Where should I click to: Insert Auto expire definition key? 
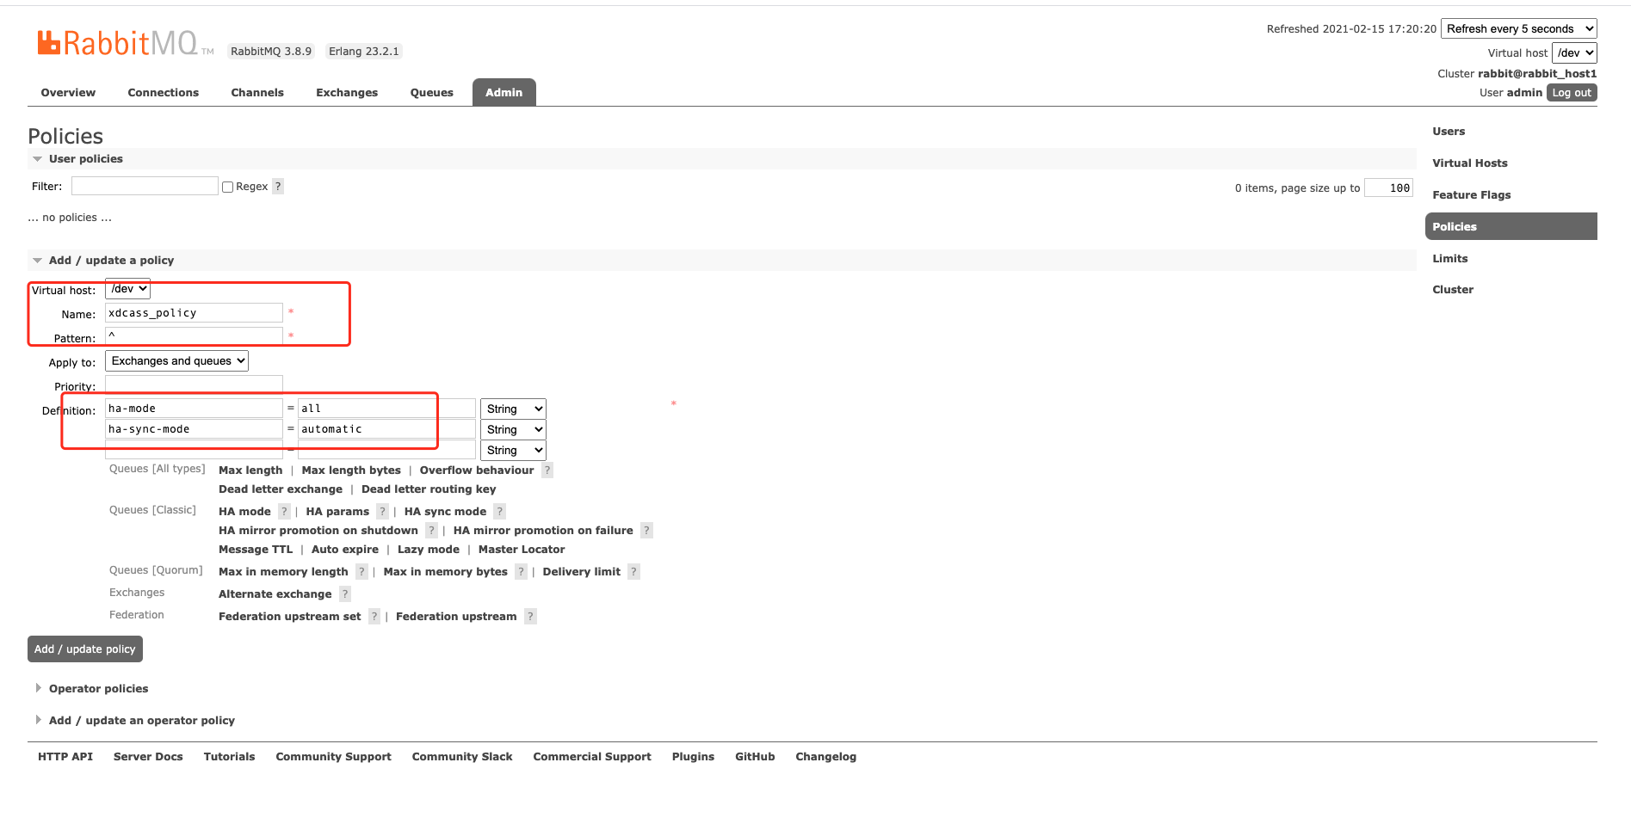point(345,550)
